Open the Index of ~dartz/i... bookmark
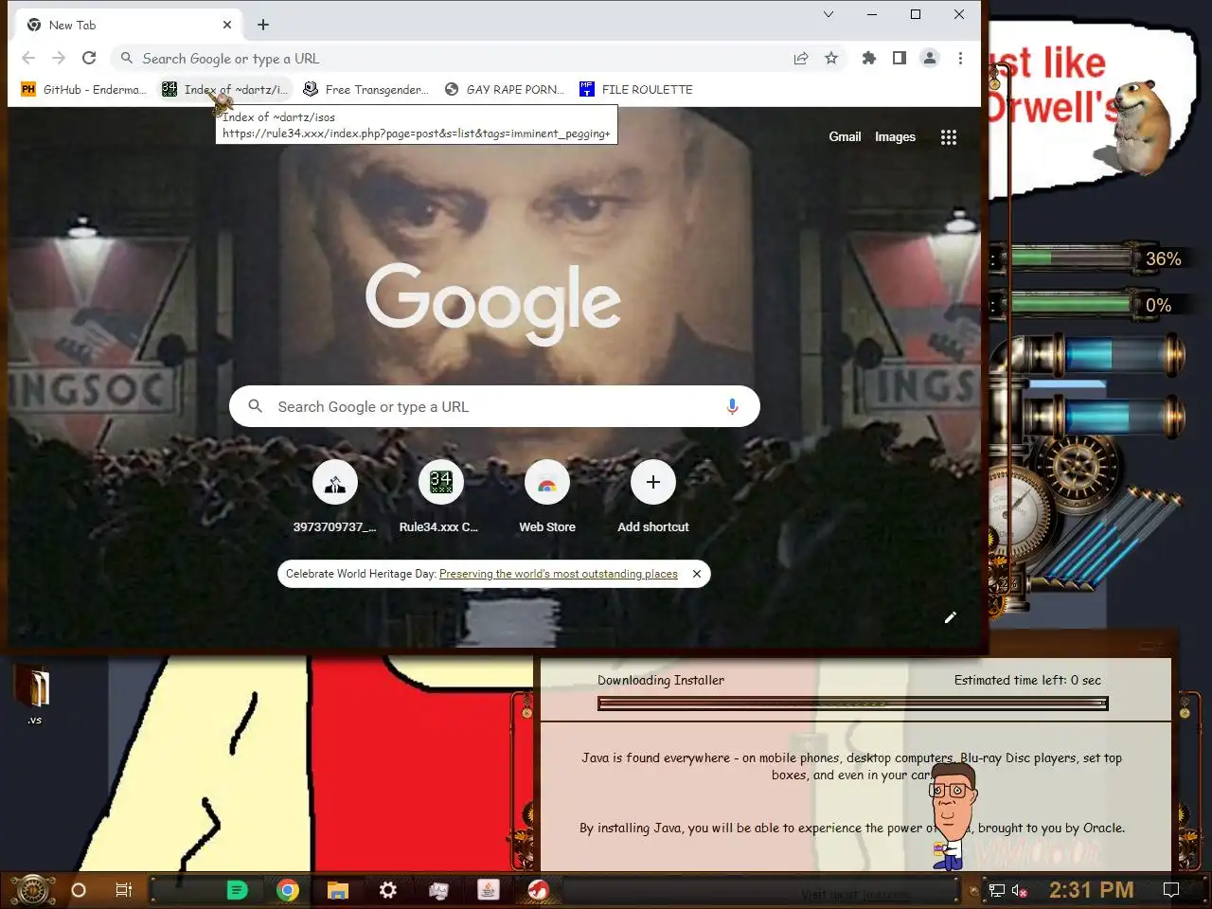 click(x=225, y=89)
